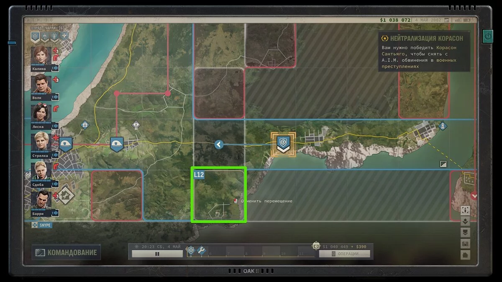Click the mine pickaxe icon on the map
Screen dimensions: 502x282
(x=136, y=124)
